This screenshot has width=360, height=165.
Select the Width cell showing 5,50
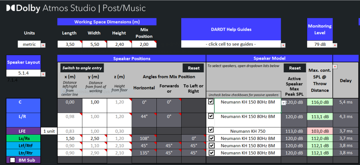94,45
